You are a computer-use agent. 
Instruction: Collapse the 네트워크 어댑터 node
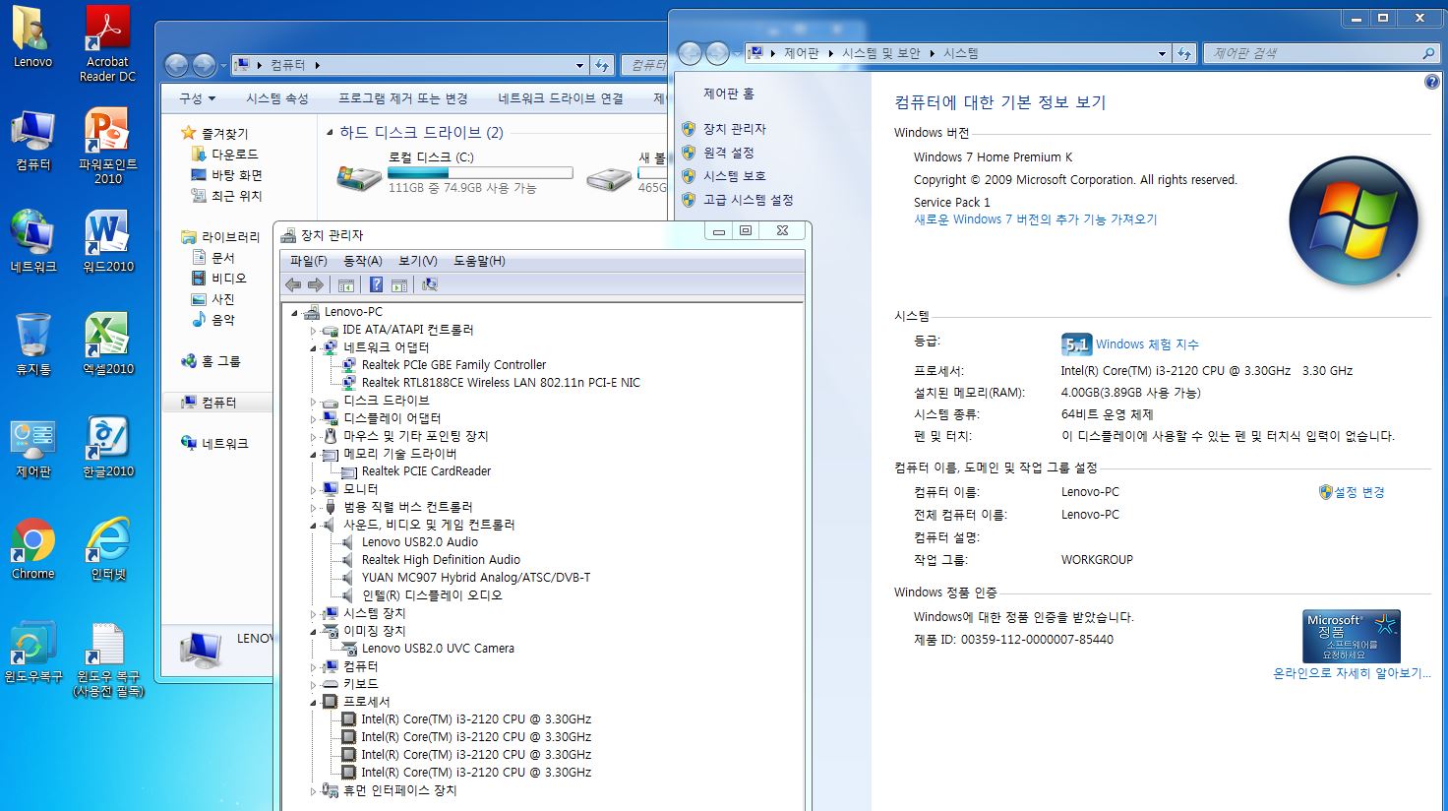pyautogui.click(x=314, y=348)
